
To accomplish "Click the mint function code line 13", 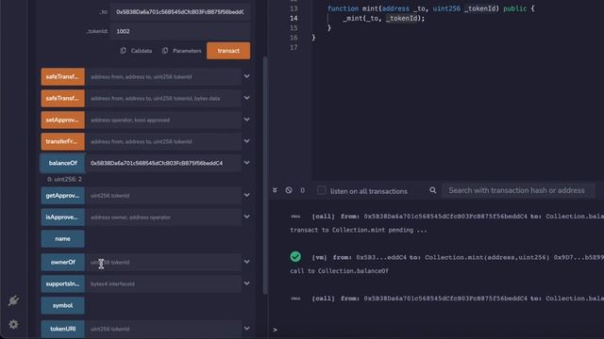I will click(430, 8).
